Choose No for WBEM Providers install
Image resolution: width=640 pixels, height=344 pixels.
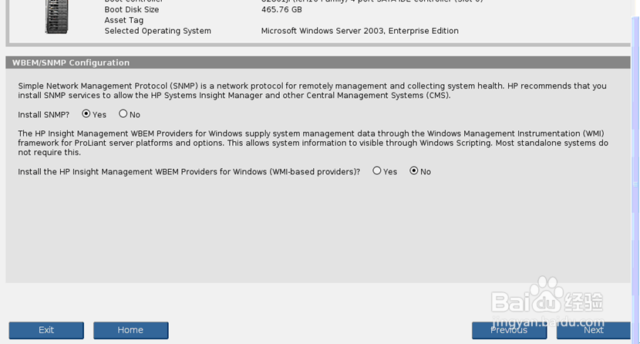pos(414,170)
